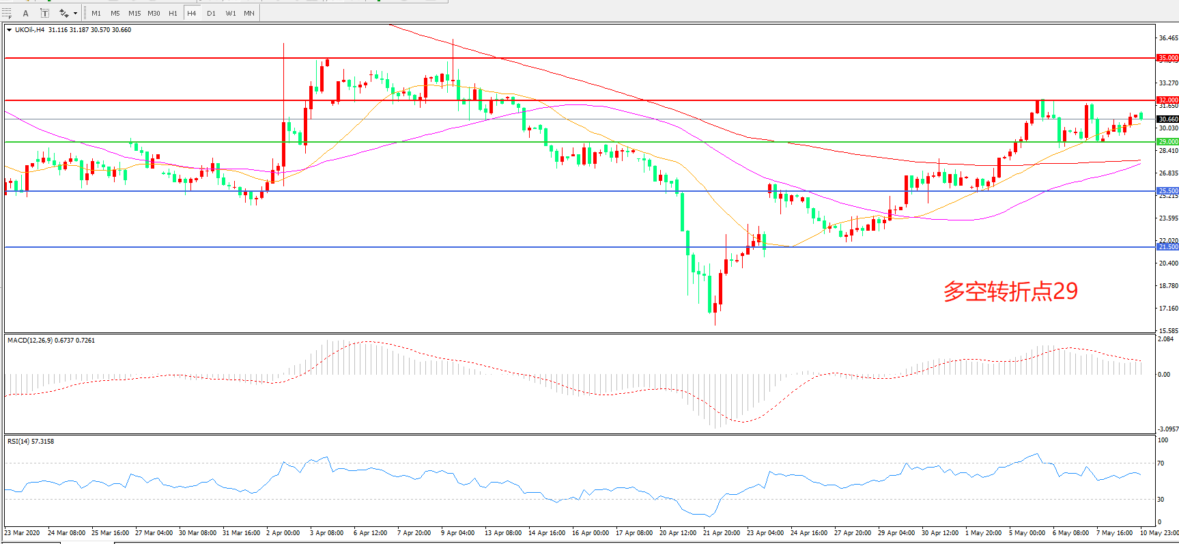Image resolution: width=1179 pixels, height=544 pixels.
Task: Change chart to D1 daily timeframe
Action: coord(211,13)
